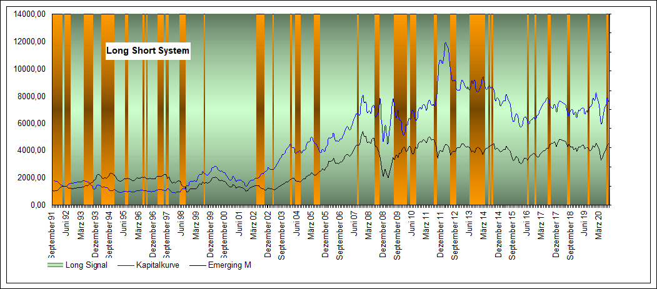The height and width of the screenshot is (289, 657).
Task: Click the 'Dezember 08' x-axis label
Action: tap(383, 233)
